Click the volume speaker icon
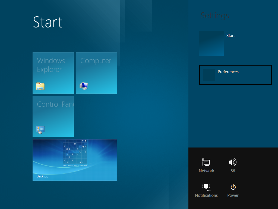Screen dimensions: 278x209 pyautogui.click(x=233, y=162)
